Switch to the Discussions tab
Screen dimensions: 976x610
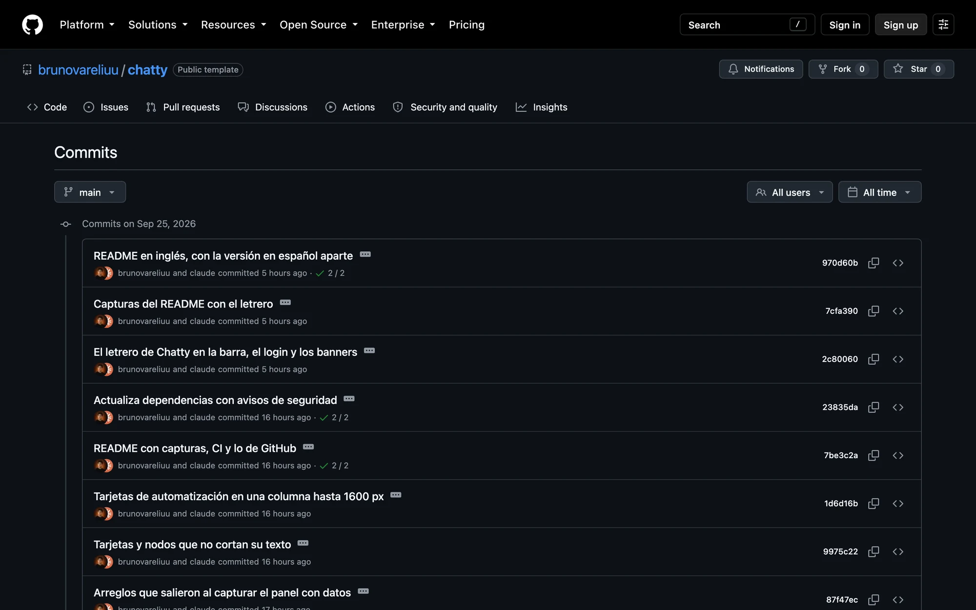(272, 107)
